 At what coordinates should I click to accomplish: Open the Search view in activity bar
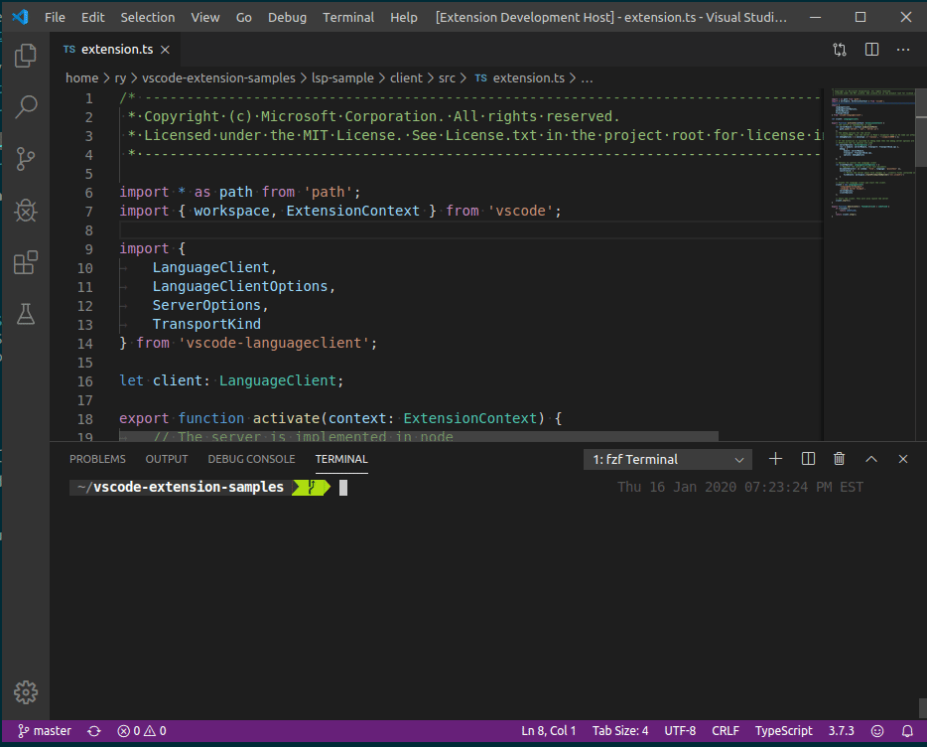click(x=26, y=107)
